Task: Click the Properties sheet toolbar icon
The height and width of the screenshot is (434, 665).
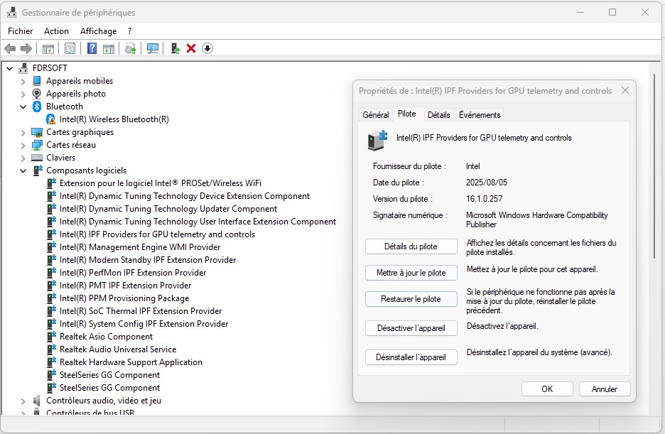Action: pyautogui.click(x=70, y=48)
